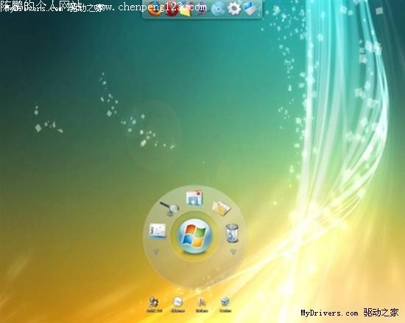Image resolution: width=405 pixels, height=323 pixels.
Task: Open the Recycle Bin in circular dock
Action: (232, 233)
